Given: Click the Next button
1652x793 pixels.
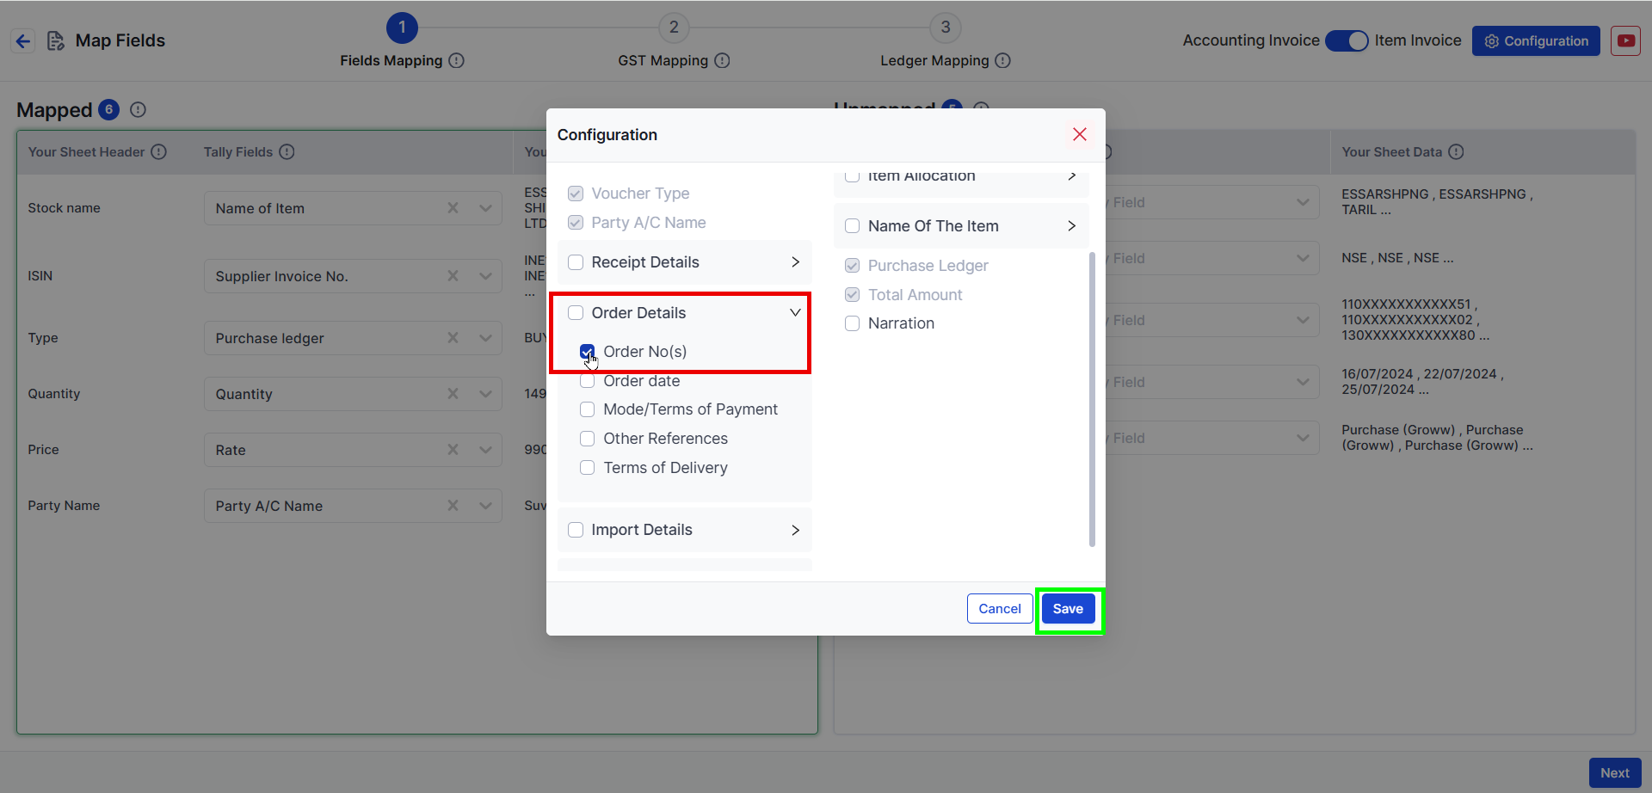Looking at the screenshot, I should click(1615, 773).
